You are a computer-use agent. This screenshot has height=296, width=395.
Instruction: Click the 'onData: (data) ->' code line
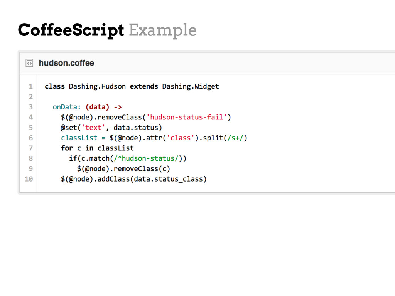click(x=87, y=107)
